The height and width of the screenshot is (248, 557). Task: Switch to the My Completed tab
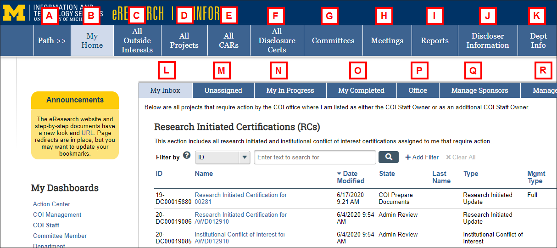tap(362, 90)
